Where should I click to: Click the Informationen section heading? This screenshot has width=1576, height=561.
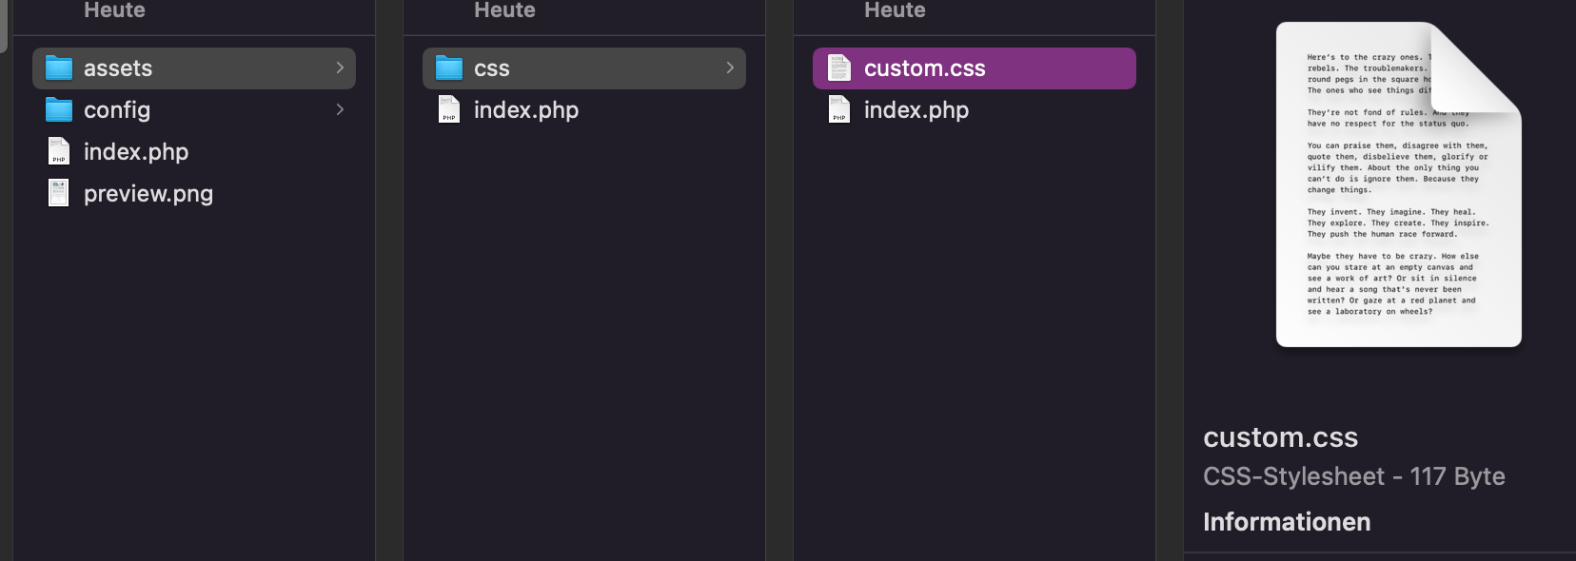pyautogui.click(x=1287, y=522)
